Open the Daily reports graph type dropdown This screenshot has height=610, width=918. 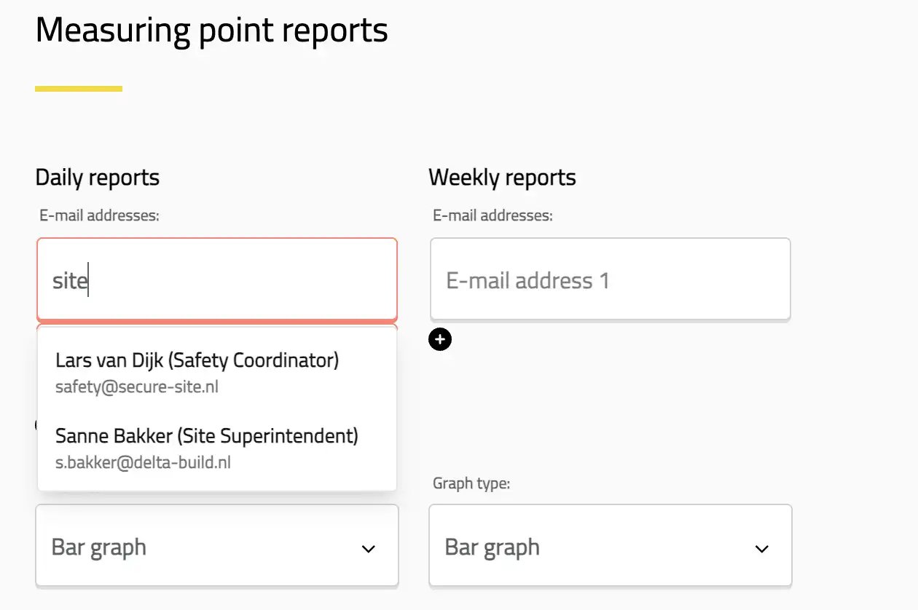click(x=216, y=545)
